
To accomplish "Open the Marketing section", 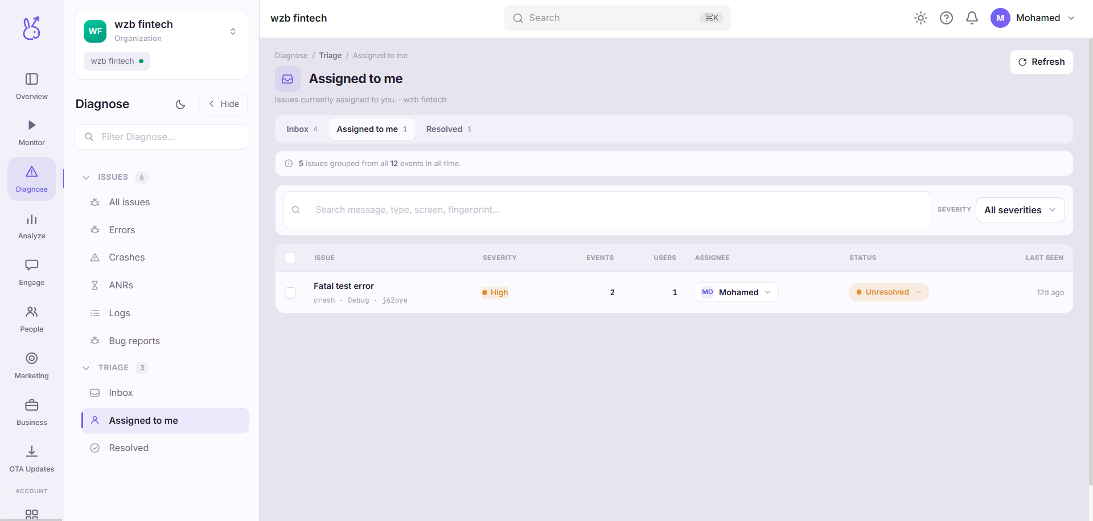I will point(32,366).
